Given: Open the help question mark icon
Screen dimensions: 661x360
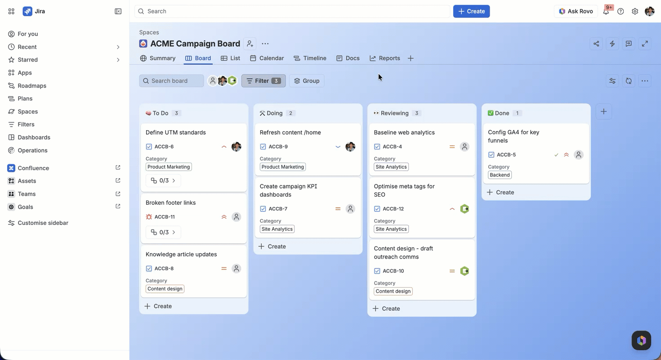Looking at the screenshot, I should click(x=621, y=11).
